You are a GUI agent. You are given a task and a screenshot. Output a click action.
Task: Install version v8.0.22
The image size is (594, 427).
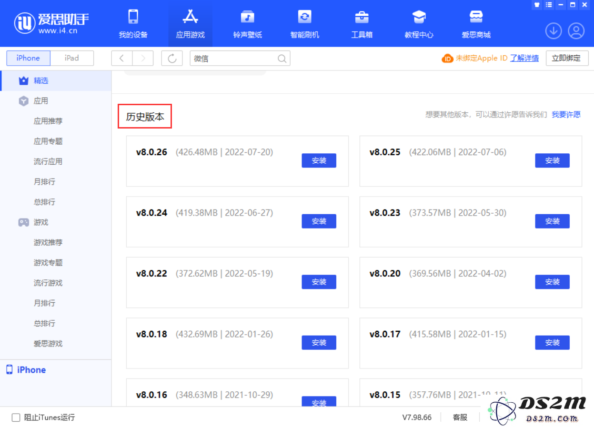[319, 282]
